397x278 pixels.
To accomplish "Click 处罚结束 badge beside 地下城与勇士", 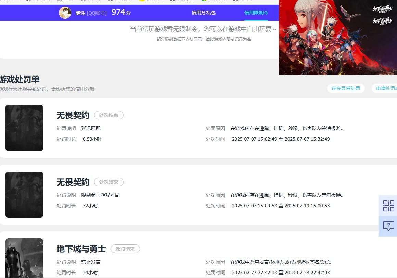I will coord(125,249).
